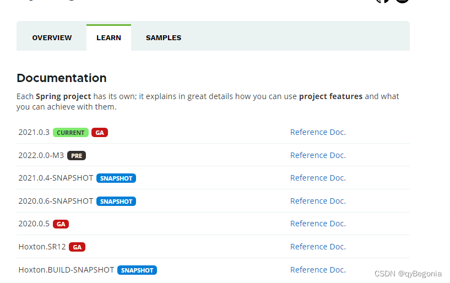The width and height of the screenshot is (450, 283).
Task: Open the SAMPLES tab
Action: click(x=164, y=37)
